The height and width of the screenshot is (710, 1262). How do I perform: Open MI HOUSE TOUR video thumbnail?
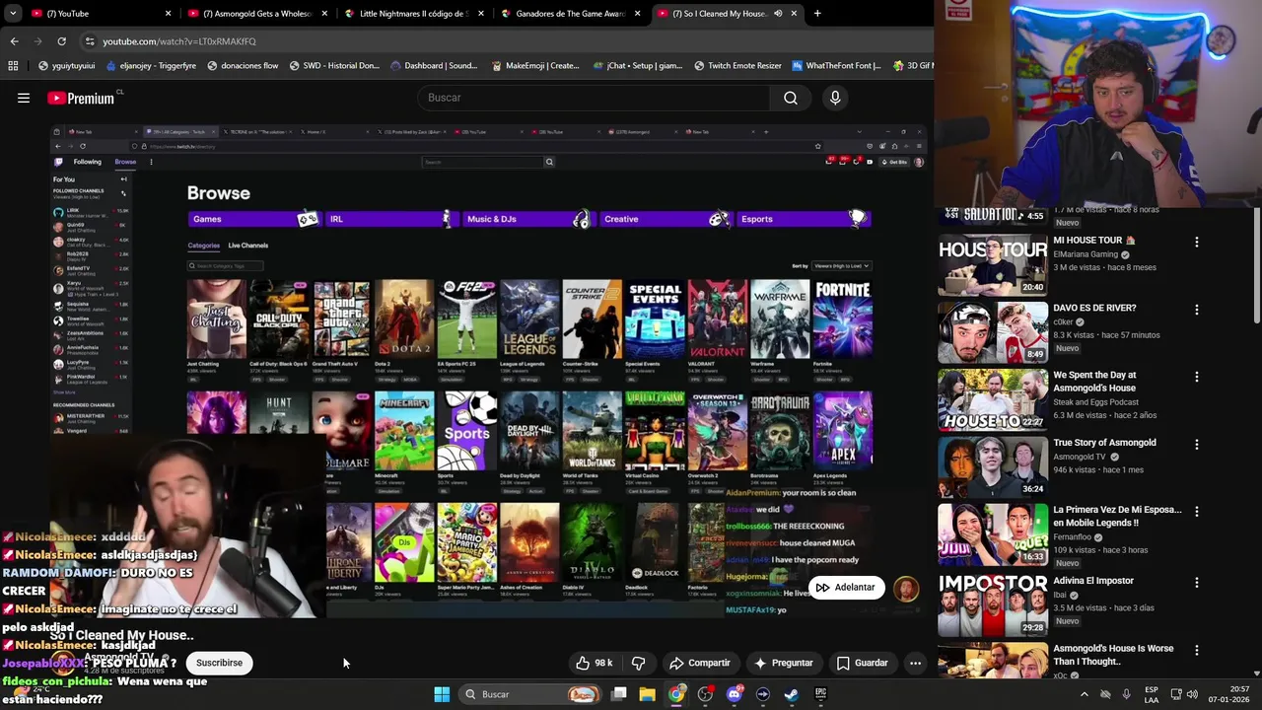(993, 264)
